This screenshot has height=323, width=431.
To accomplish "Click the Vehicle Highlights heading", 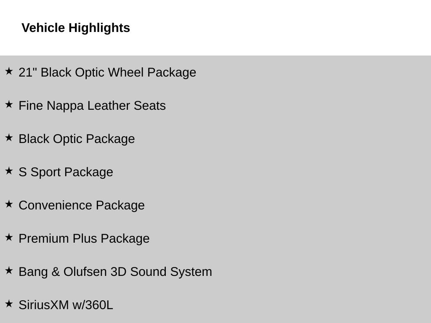I will 76,28.
